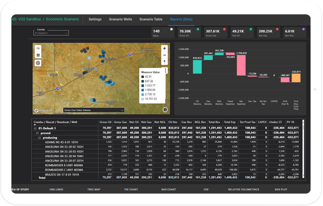Select the freehand lasso tool on the map

38,48
